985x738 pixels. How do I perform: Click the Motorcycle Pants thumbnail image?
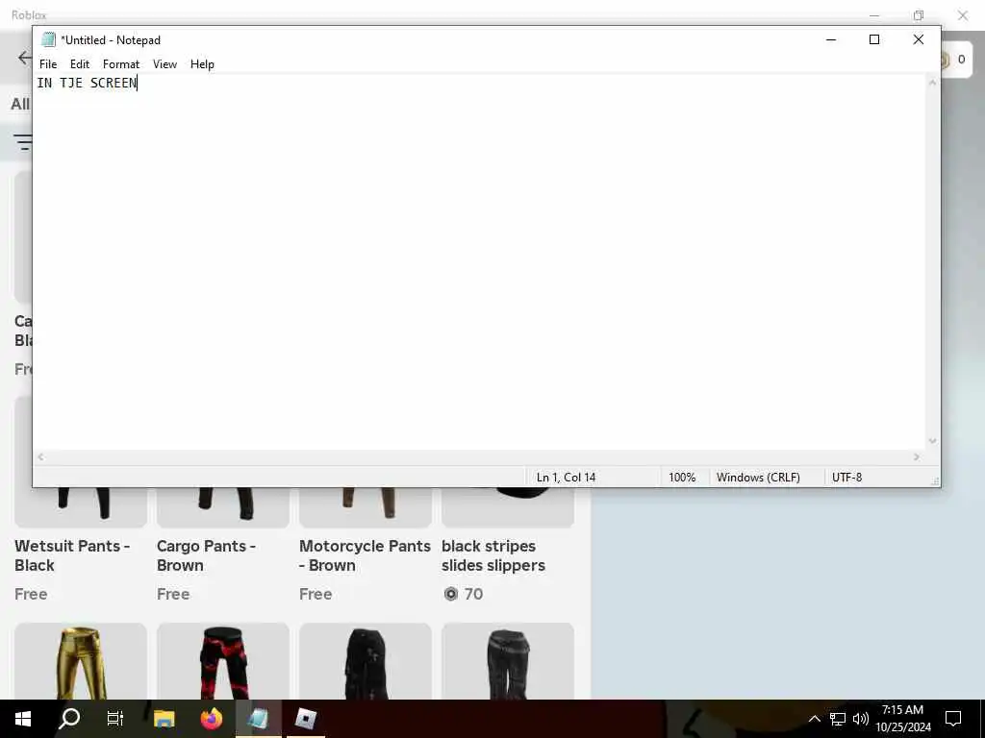[x=365, y=507]
